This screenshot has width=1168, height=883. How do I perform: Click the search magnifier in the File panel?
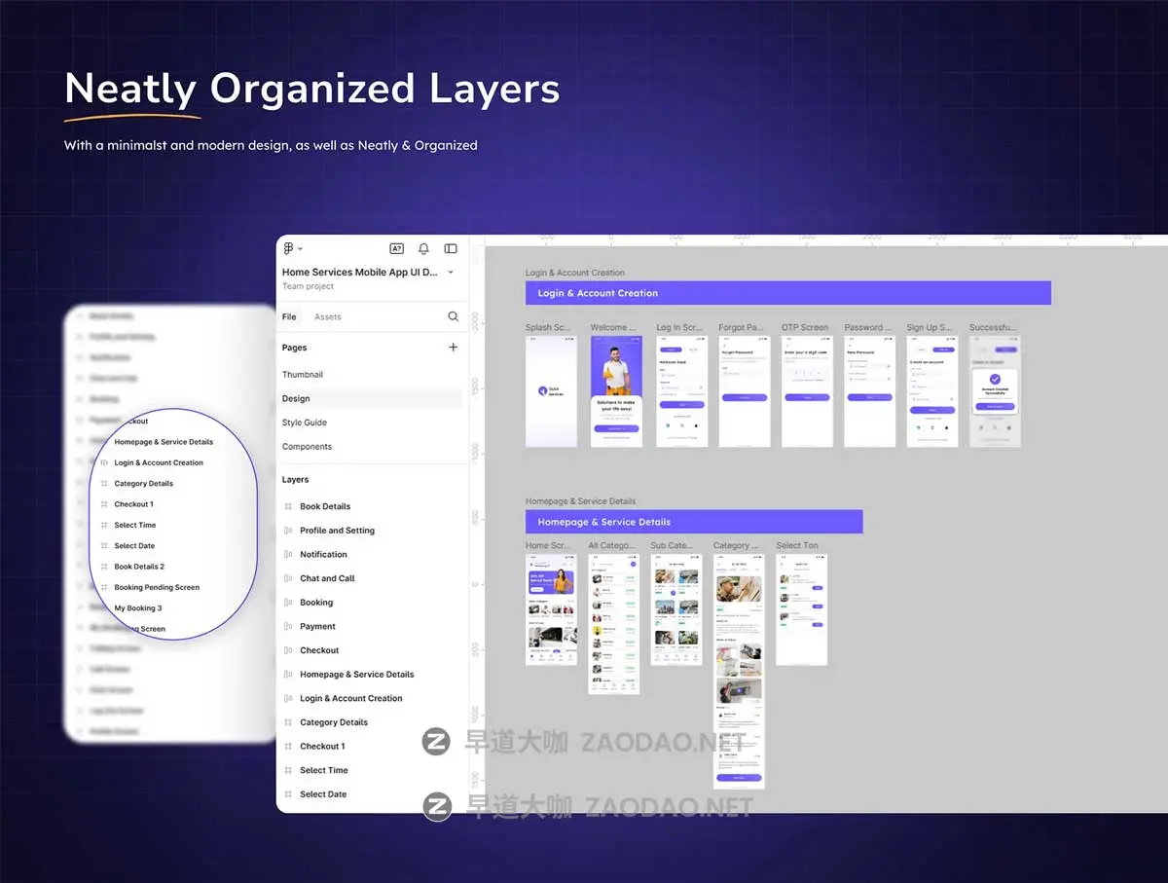[453, 316]
